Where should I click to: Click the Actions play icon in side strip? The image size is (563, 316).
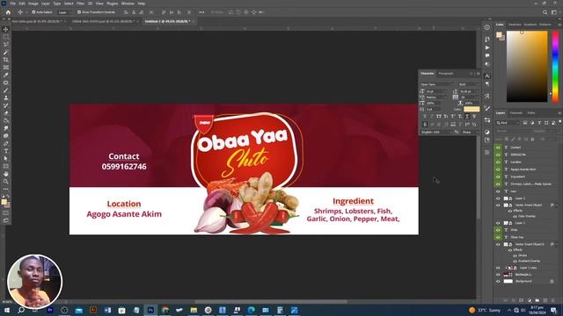[x=486, y=47]
